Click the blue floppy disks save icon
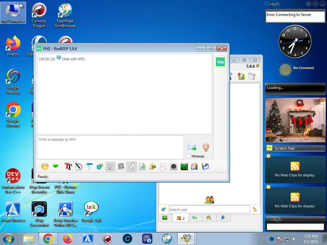 click(205, 167)
